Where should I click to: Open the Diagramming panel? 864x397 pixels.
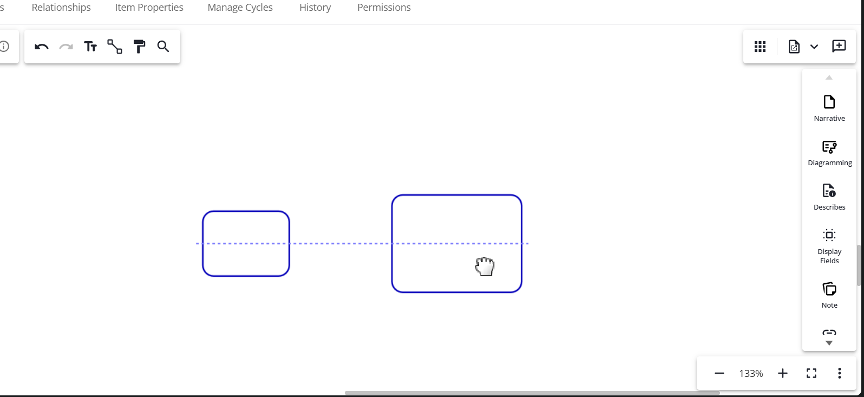click(829, 153)
